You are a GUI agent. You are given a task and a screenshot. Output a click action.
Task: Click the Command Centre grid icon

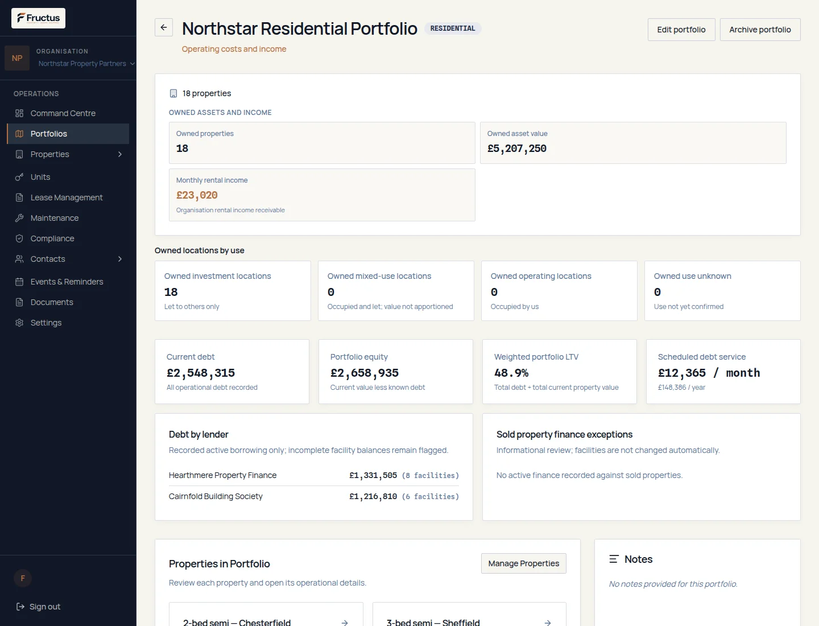(19, 113)
